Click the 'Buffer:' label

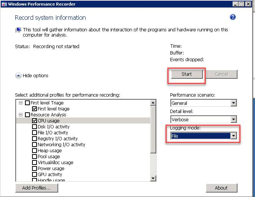(x=177, y=53)
